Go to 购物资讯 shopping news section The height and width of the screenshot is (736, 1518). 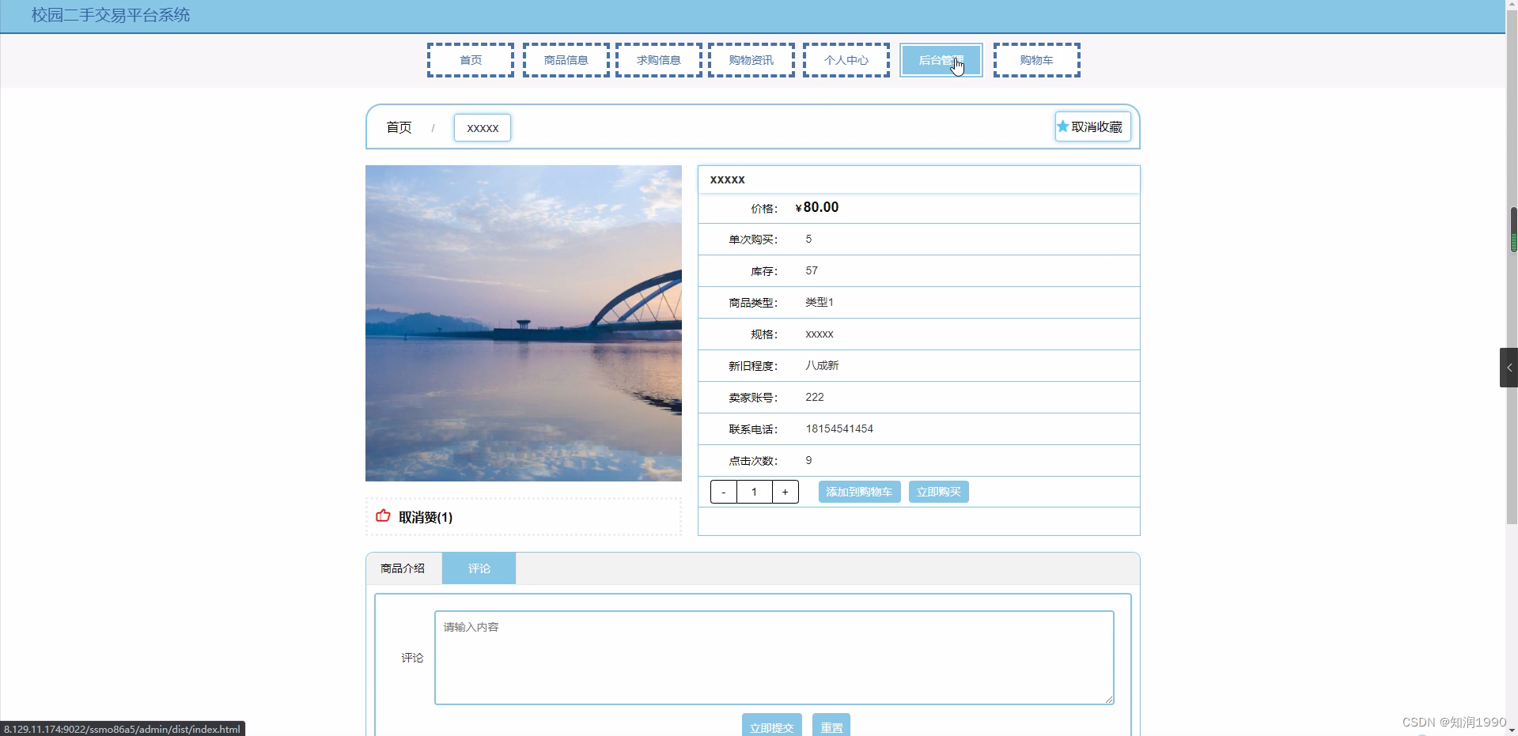(x=750, y=59)
